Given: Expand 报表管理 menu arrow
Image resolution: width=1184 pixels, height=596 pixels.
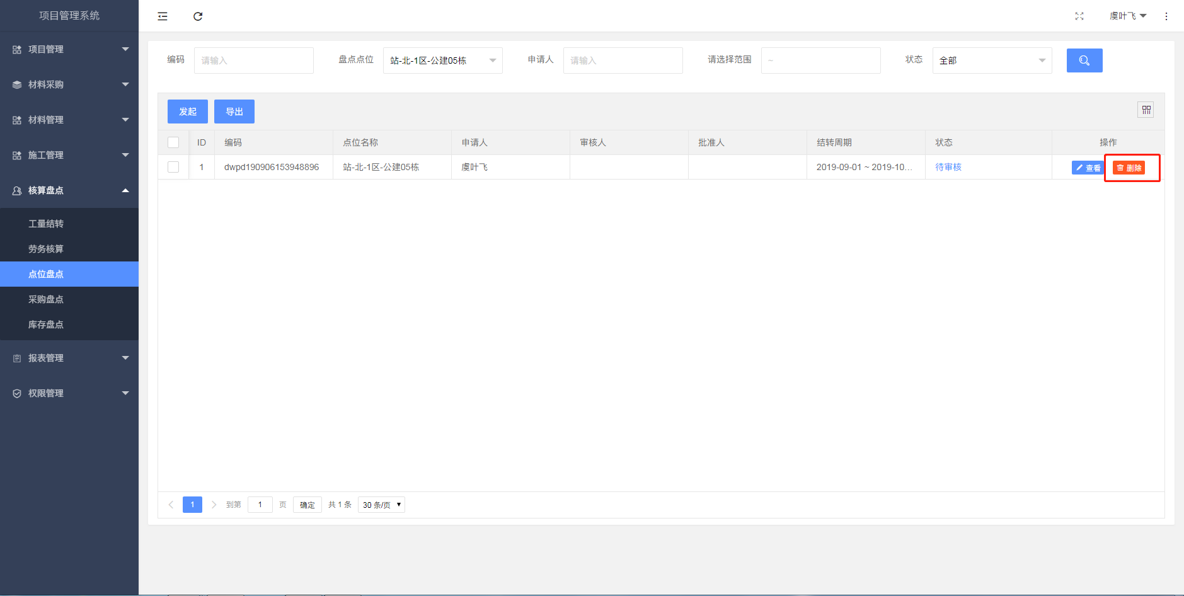Looking at the screenshot, I should tap(125, 358).
